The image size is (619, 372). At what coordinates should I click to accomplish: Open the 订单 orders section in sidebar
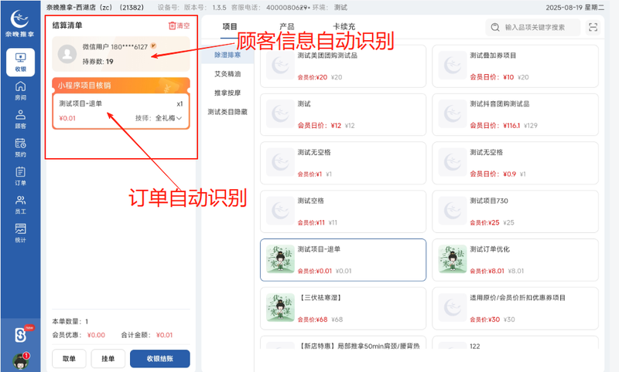[x=21, y=176]
